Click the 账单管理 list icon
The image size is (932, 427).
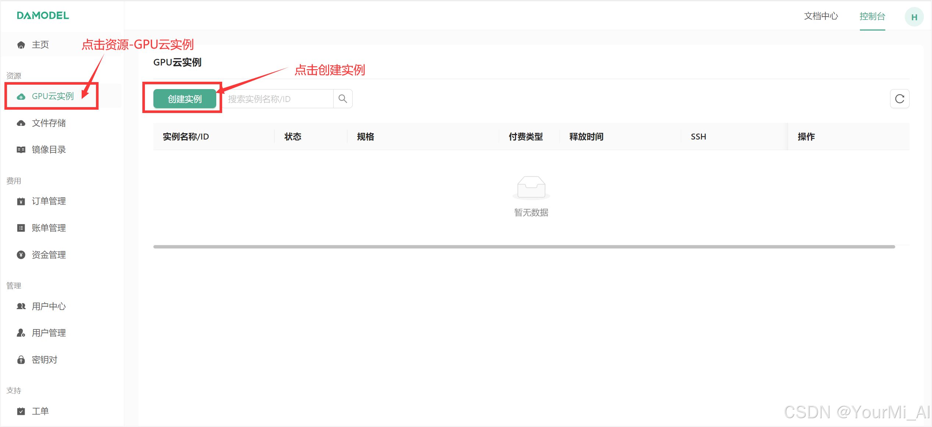[21, 228]
